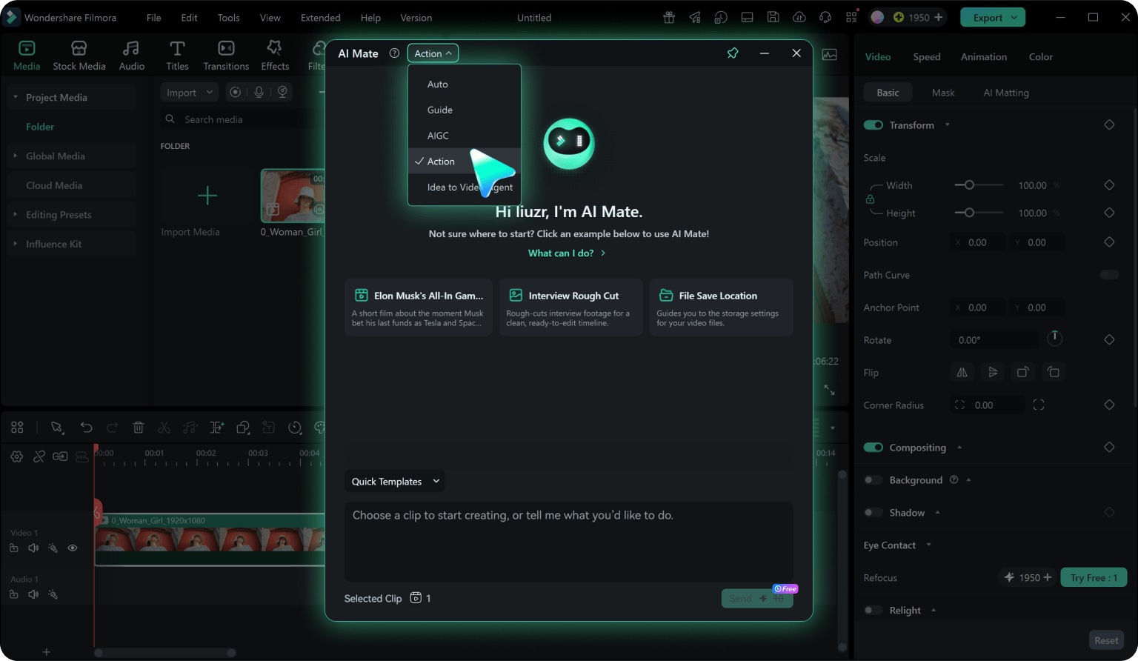This screenshot has height=661, width=1138.
Task: Enable the Background toggle
Action: tap(874, 480)
